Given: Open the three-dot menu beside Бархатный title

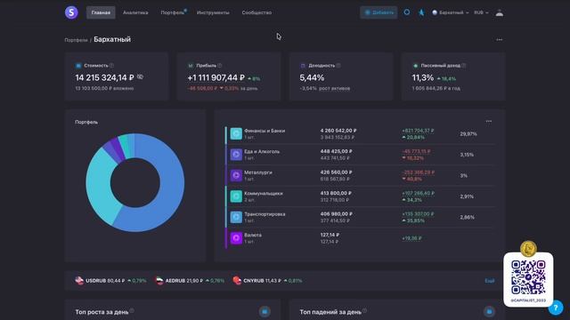Looking at the screenshot, I should click(499, 39).
